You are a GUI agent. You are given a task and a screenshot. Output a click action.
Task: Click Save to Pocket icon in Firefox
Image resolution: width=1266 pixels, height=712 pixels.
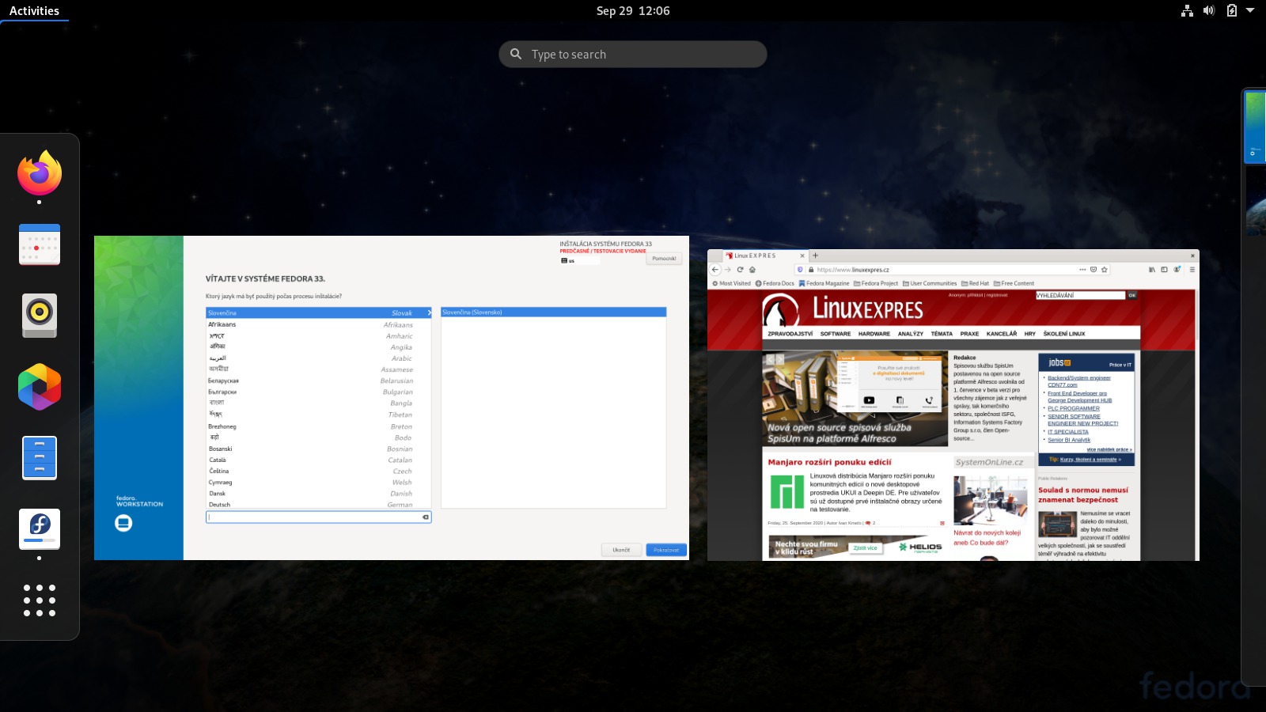pyautogui.click(x=1094, y=270)
